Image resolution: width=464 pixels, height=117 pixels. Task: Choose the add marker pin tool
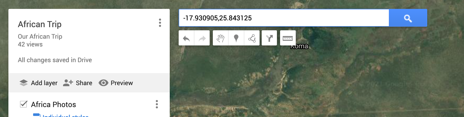[236, 38]
